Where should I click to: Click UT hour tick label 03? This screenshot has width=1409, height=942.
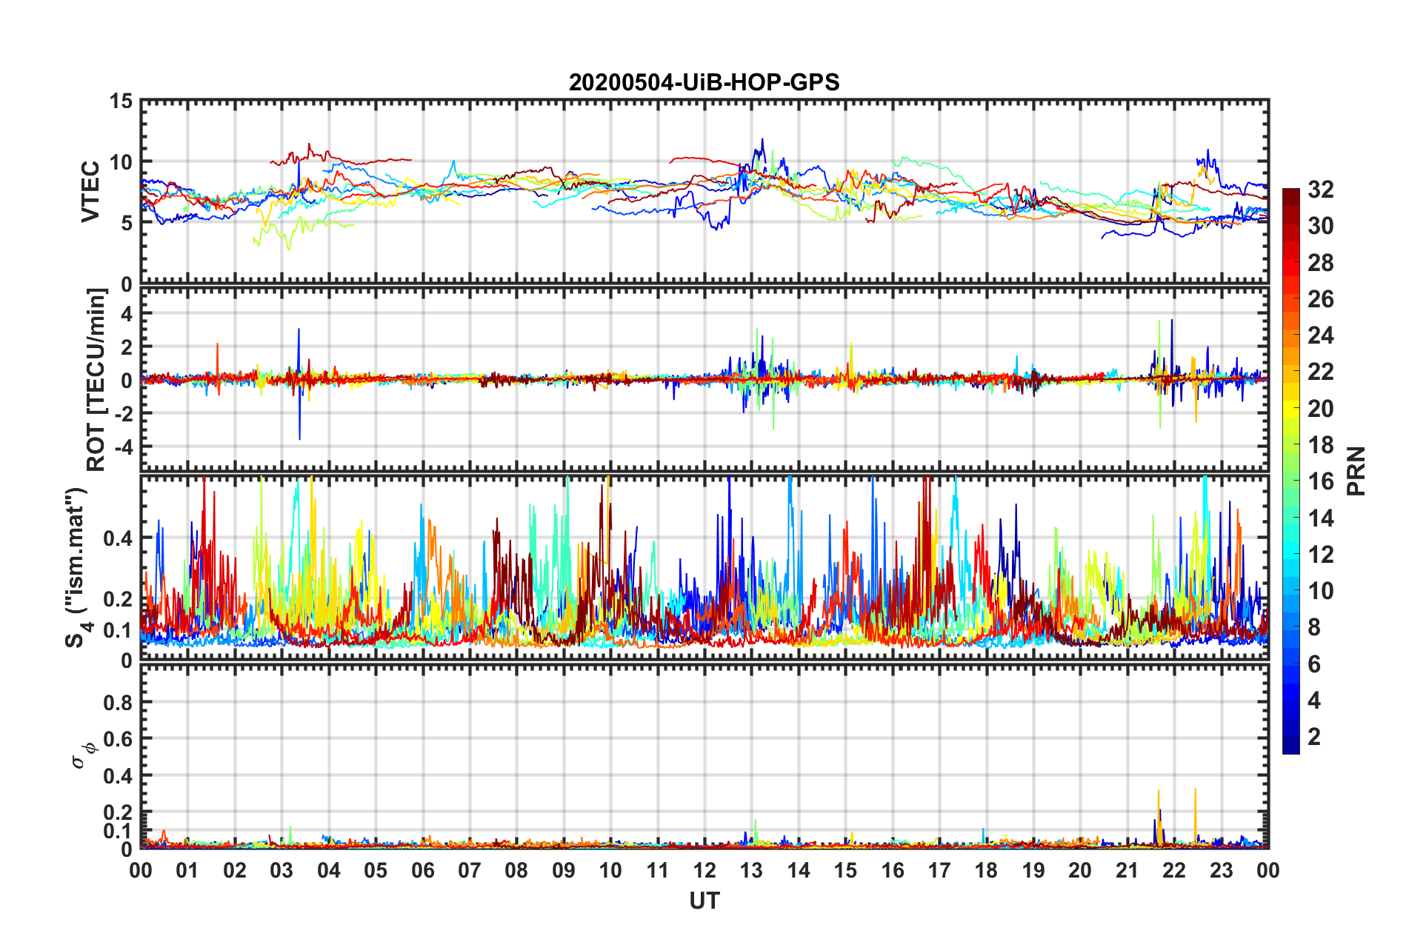click(282, 870)
